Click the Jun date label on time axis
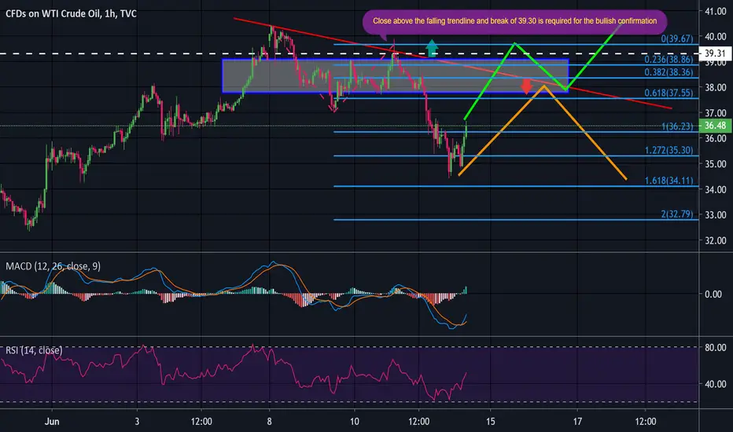Screen dimensions: 733x432 (52, 421)
